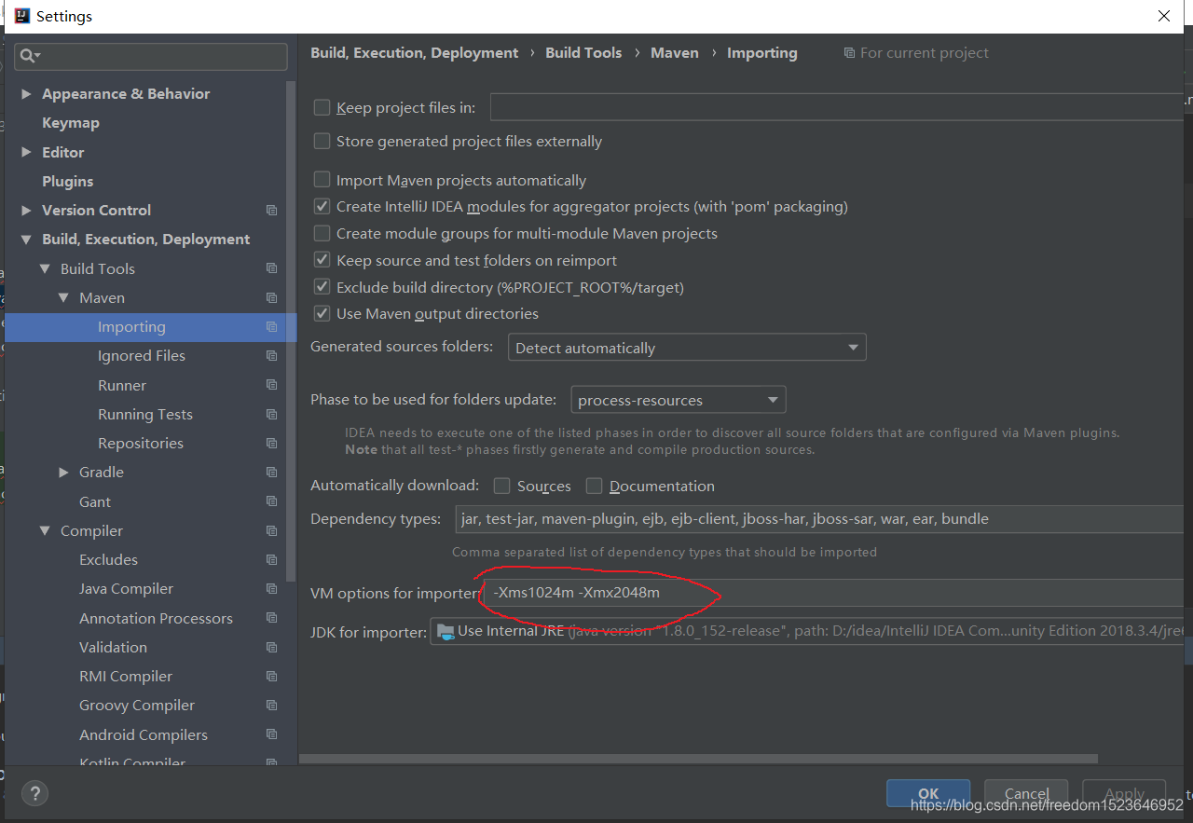Click the project-level icon beside Java Compiler
This screenshot has height=823, width=1193.
(271, 589)
